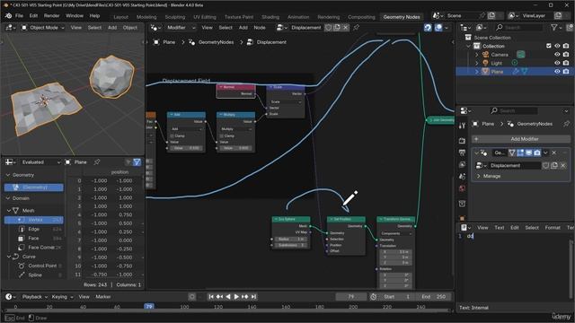Viewport: 575px width, 323px height.
Task: Toggle modifier render camera icon
Action: pos(537,153)
